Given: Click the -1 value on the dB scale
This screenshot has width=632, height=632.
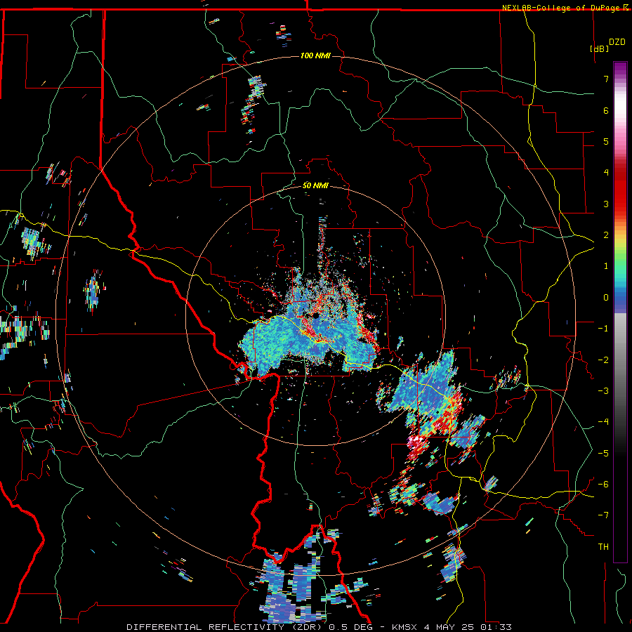Looking at the screenshot, I should click(603, 329).
